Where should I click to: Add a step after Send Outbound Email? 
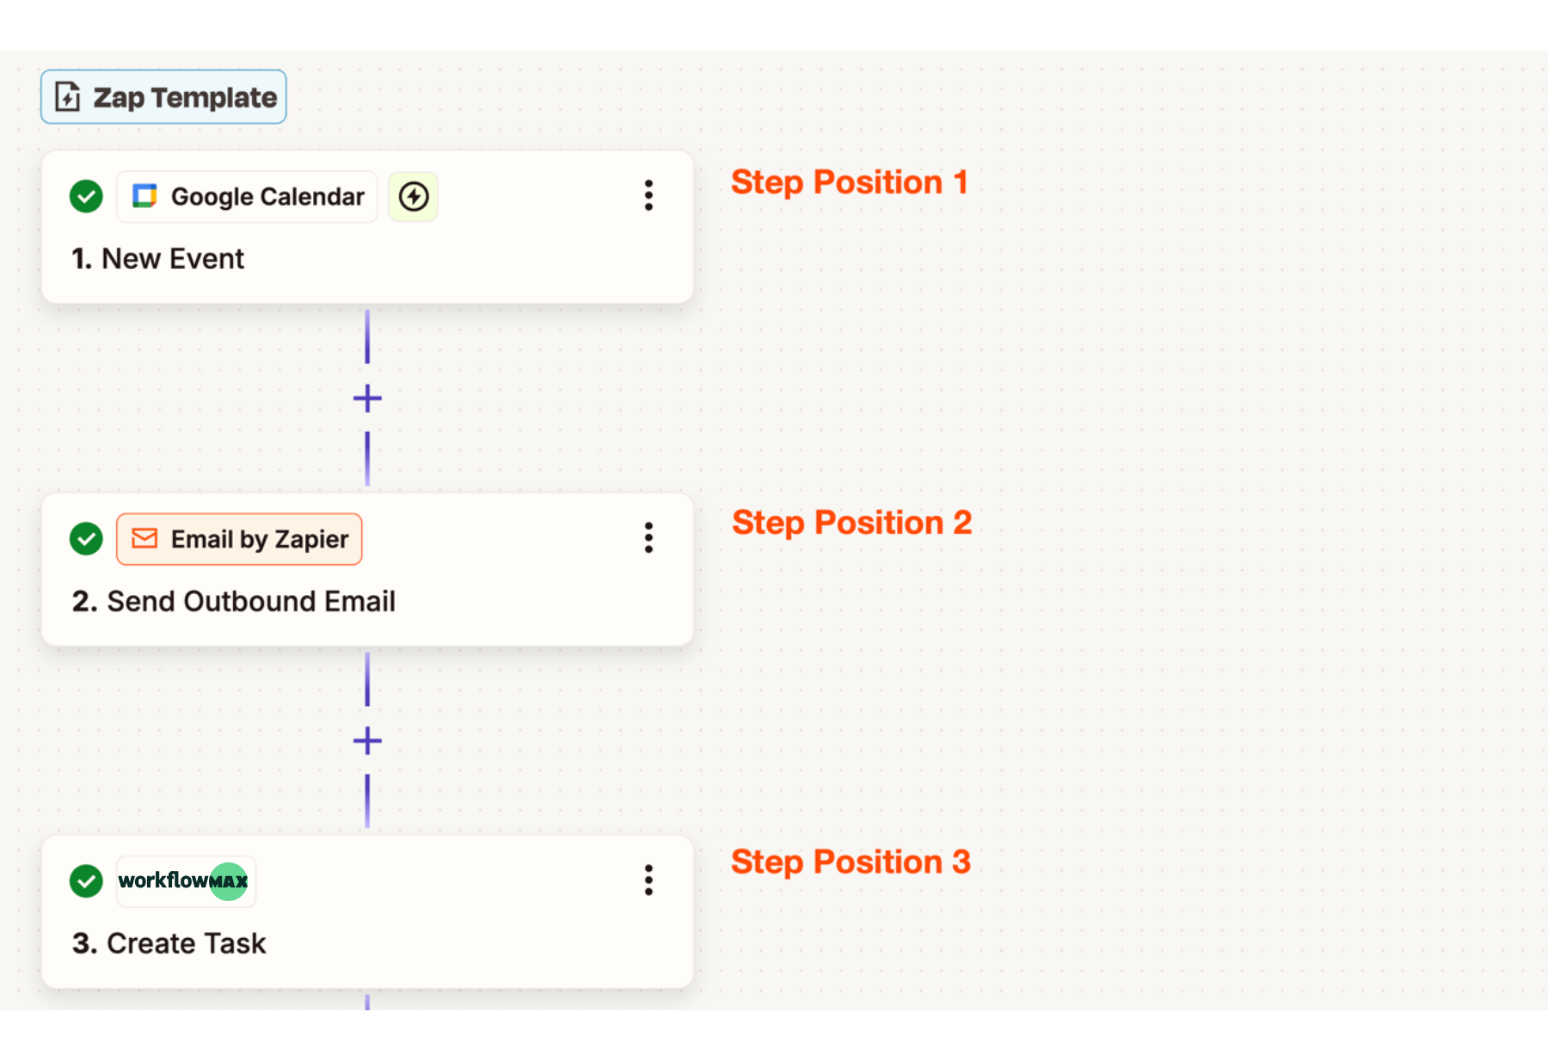[367, 740]
